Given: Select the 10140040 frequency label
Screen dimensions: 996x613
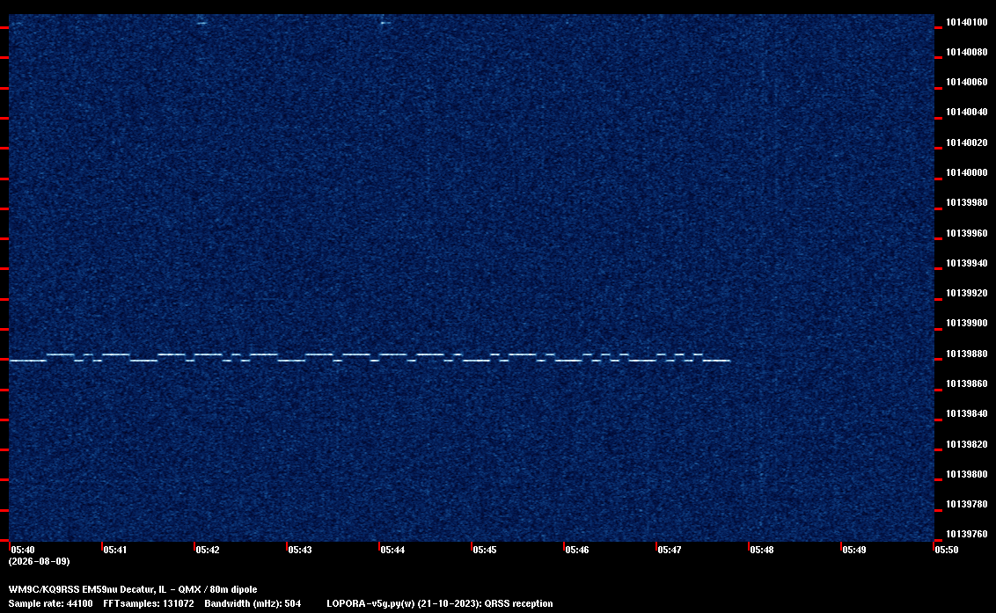Looking at the screenshot, I should [966, 112].
